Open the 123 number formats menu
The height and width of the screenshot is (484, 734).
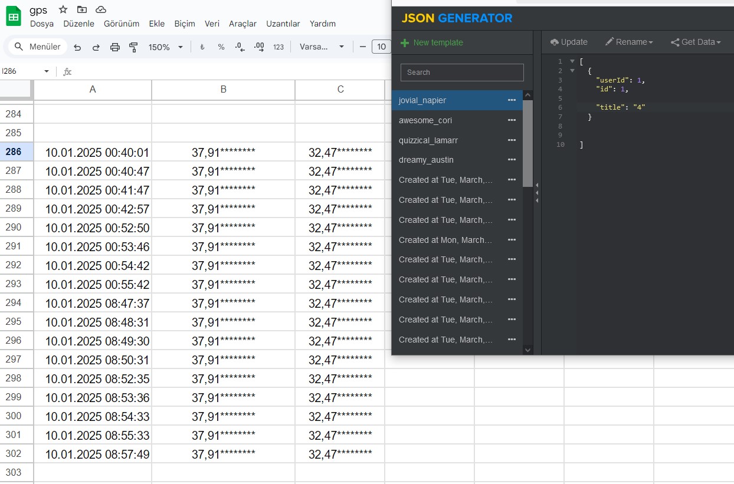[278, 47]
